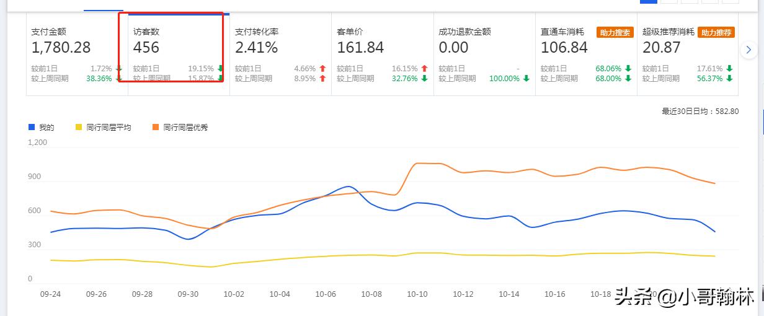
Task: Click the 900 y-axis label
Action: 35,177
